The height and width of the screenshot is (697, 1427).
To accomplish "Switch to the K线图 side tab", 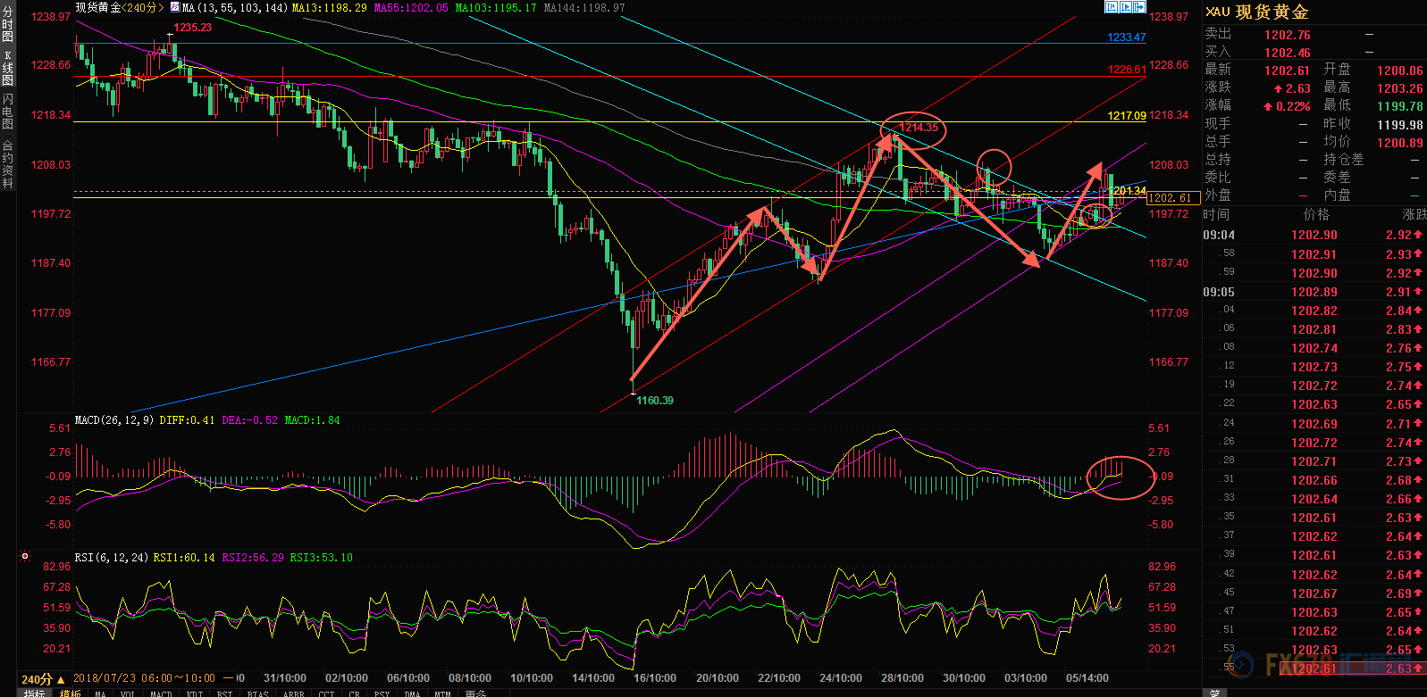I will coord(7,68).
